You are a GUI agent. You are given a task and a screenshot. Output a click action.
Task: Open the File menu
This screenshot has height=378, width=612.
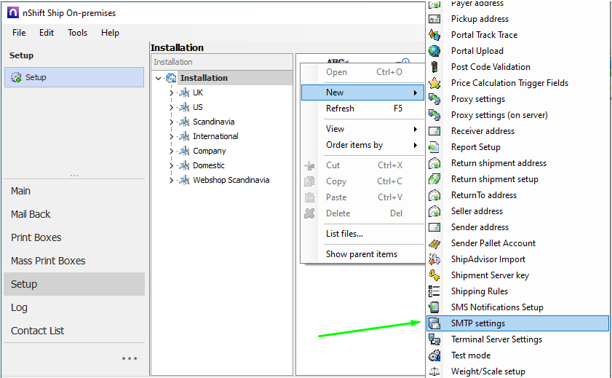19,33
